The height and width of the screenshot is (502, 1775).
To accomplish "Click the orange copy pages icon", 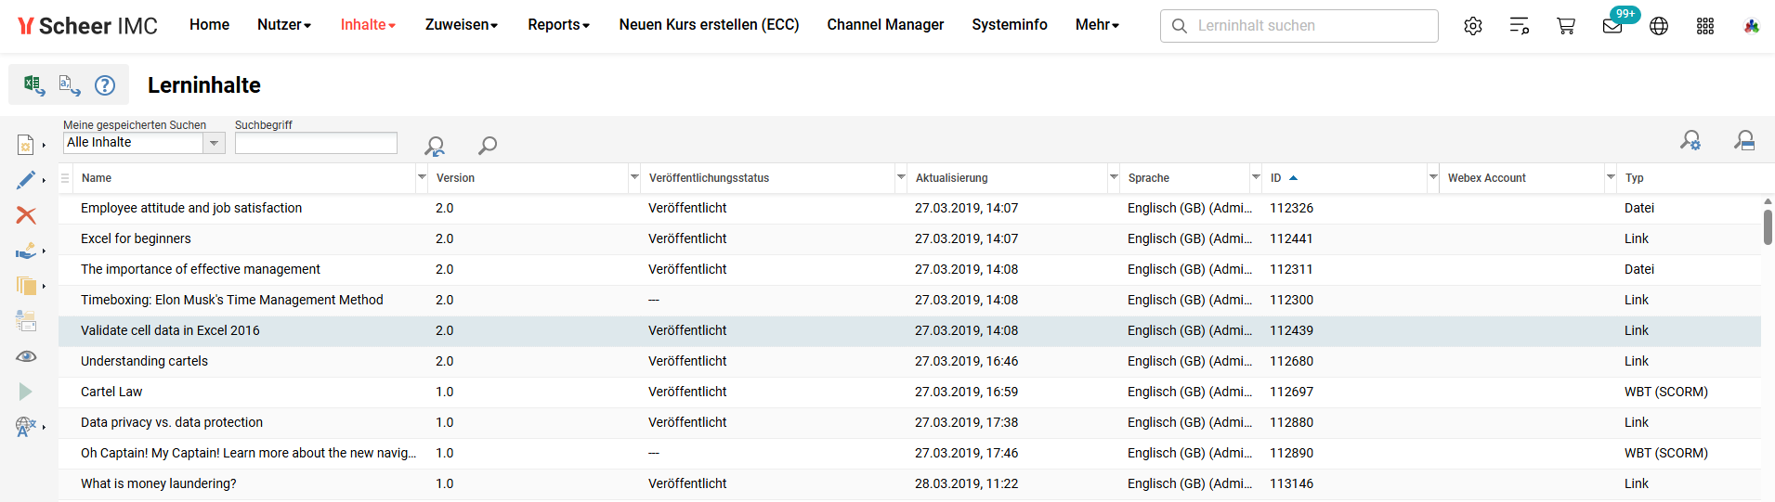I will pos(26,286).
